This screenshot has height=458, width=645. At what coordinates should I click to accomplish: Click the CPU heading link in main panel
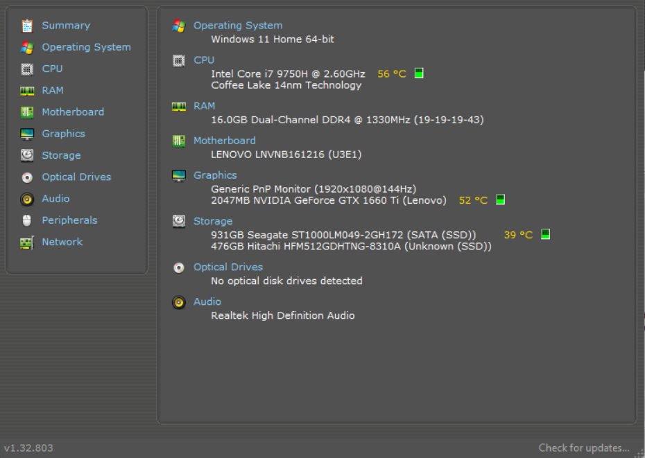(x=204, y=60)
